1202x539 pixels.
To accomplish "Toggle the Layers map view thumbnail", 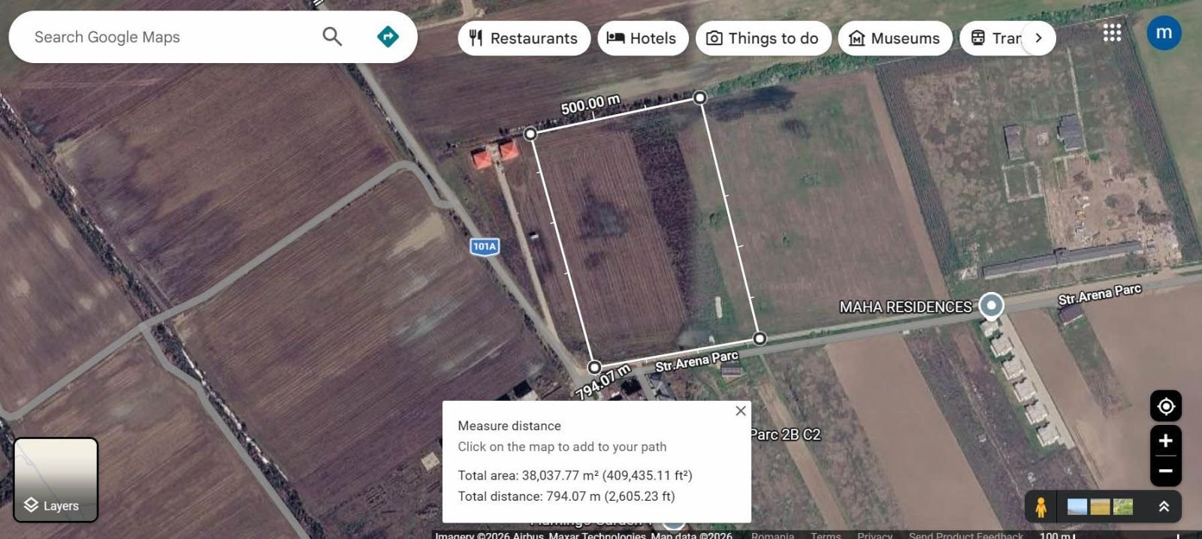I will pyautogui.click(x=56, y=479).
